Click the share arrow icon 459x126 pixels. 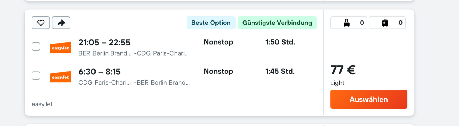[x=61, y=23]
